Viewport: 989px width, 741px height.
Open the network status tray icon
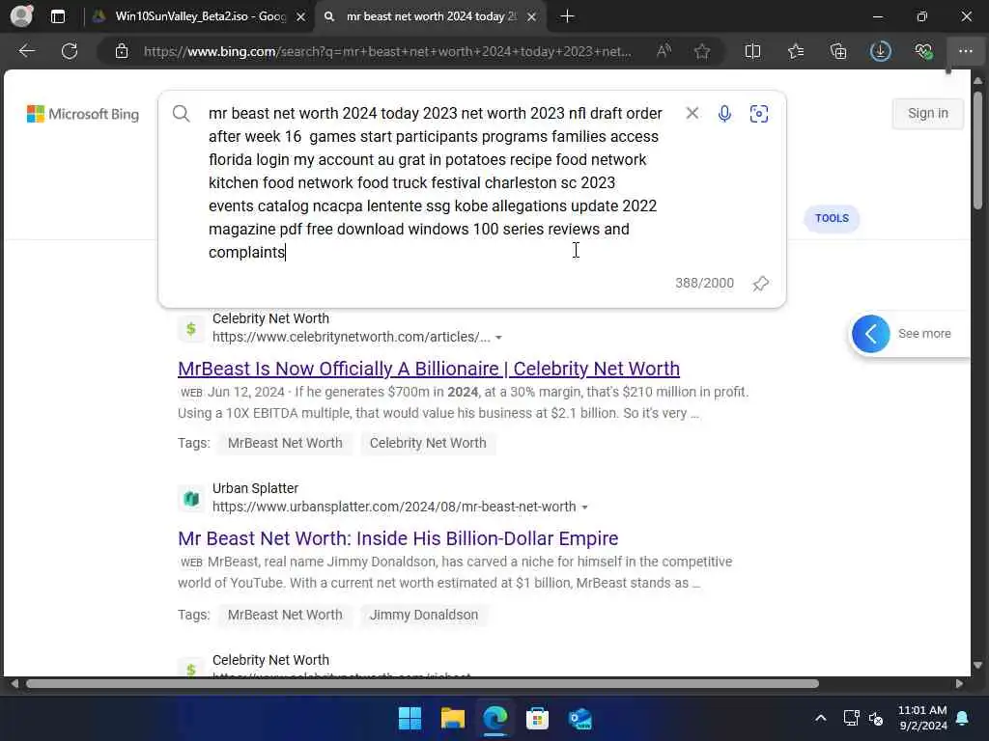851,718
